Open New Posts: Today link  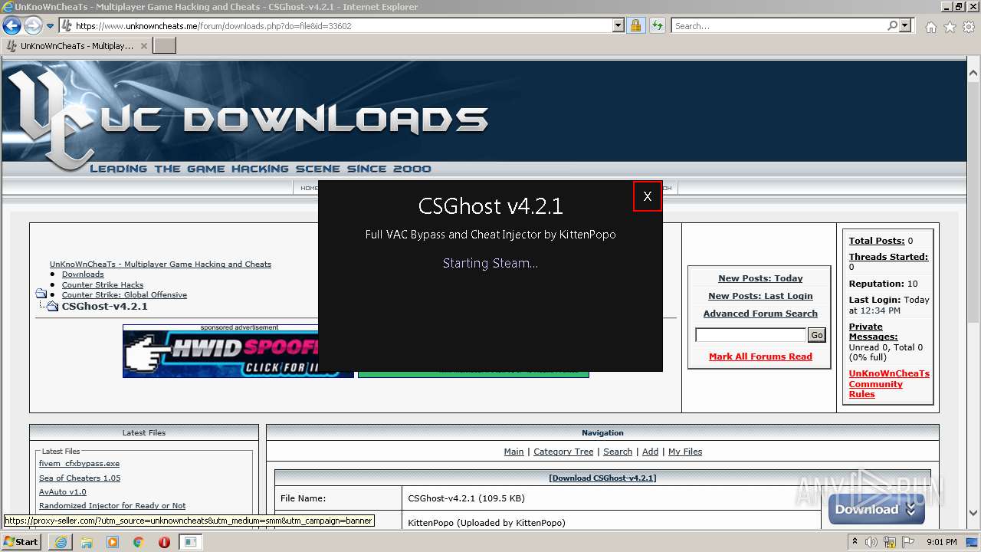click(x=760, y=278)
